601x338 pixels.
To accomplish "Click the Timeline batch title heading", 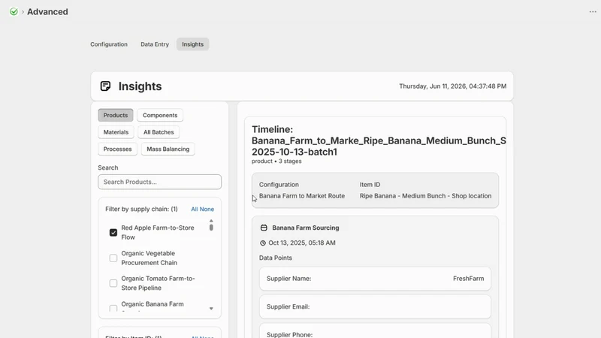I will click(x=379, y=140).
